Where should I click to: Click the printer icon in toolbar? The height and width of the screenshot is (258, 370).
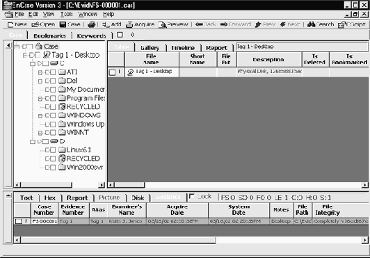(92, 24)
